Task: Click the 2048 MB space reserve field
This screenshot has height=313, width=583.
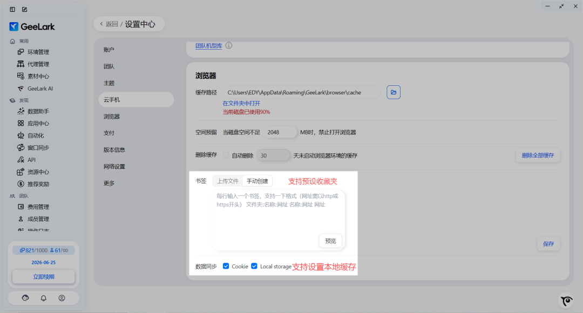Action: coord(280,132)
